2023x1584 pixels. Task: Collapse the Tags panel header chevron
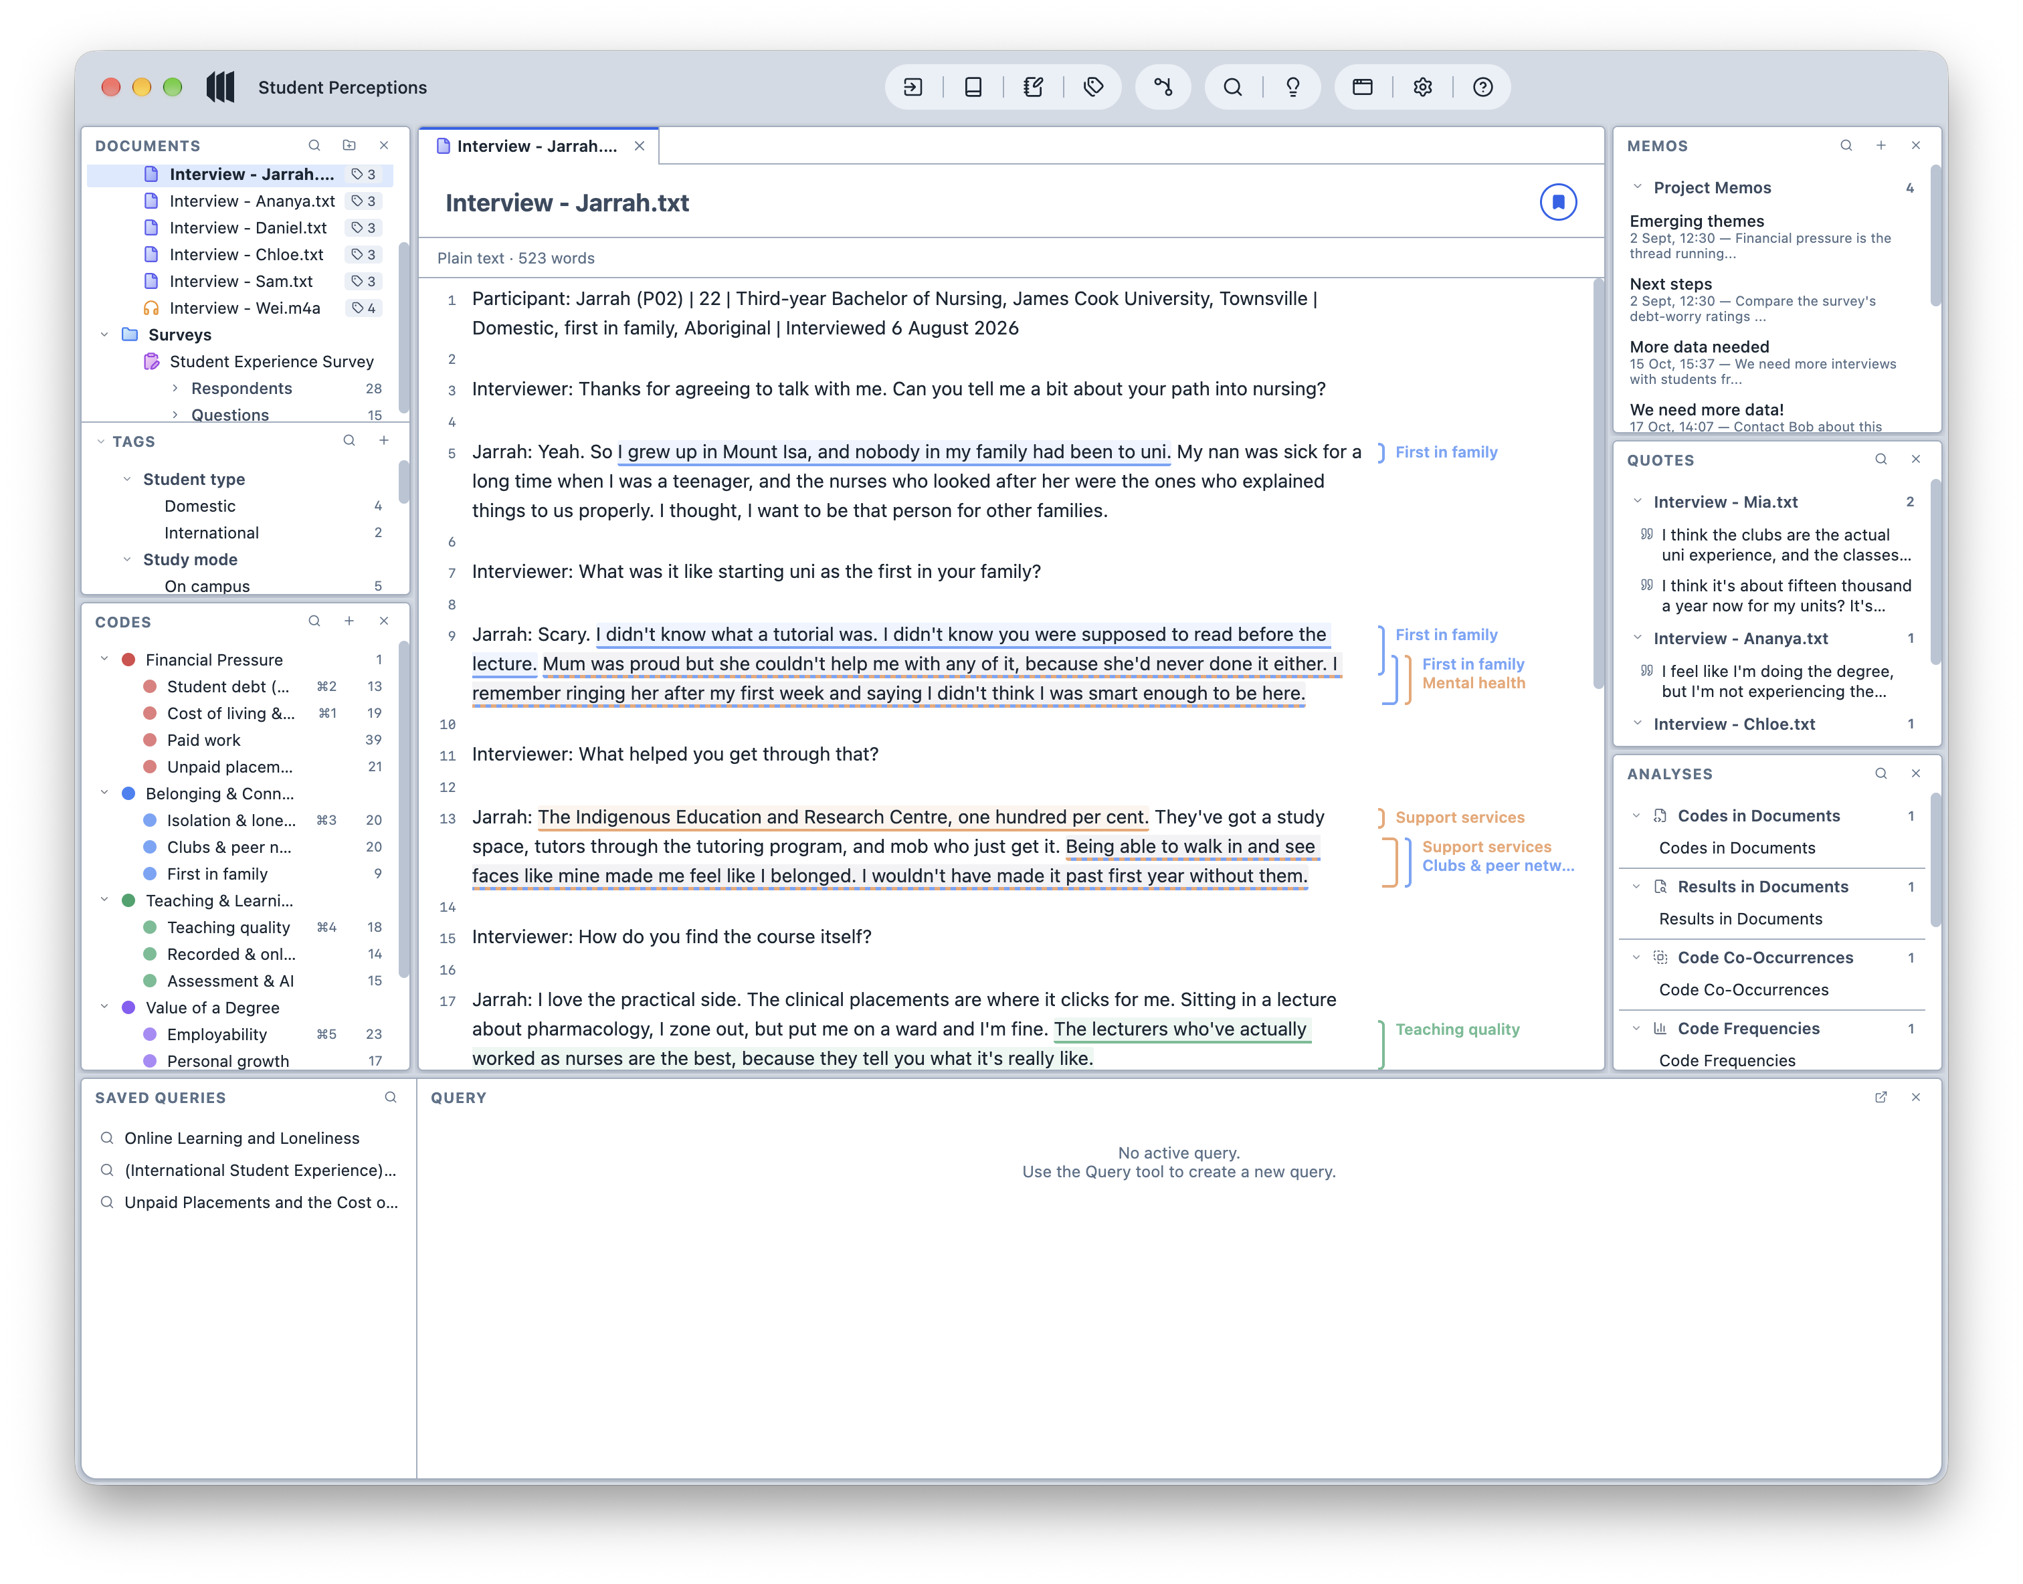(100, 441)
